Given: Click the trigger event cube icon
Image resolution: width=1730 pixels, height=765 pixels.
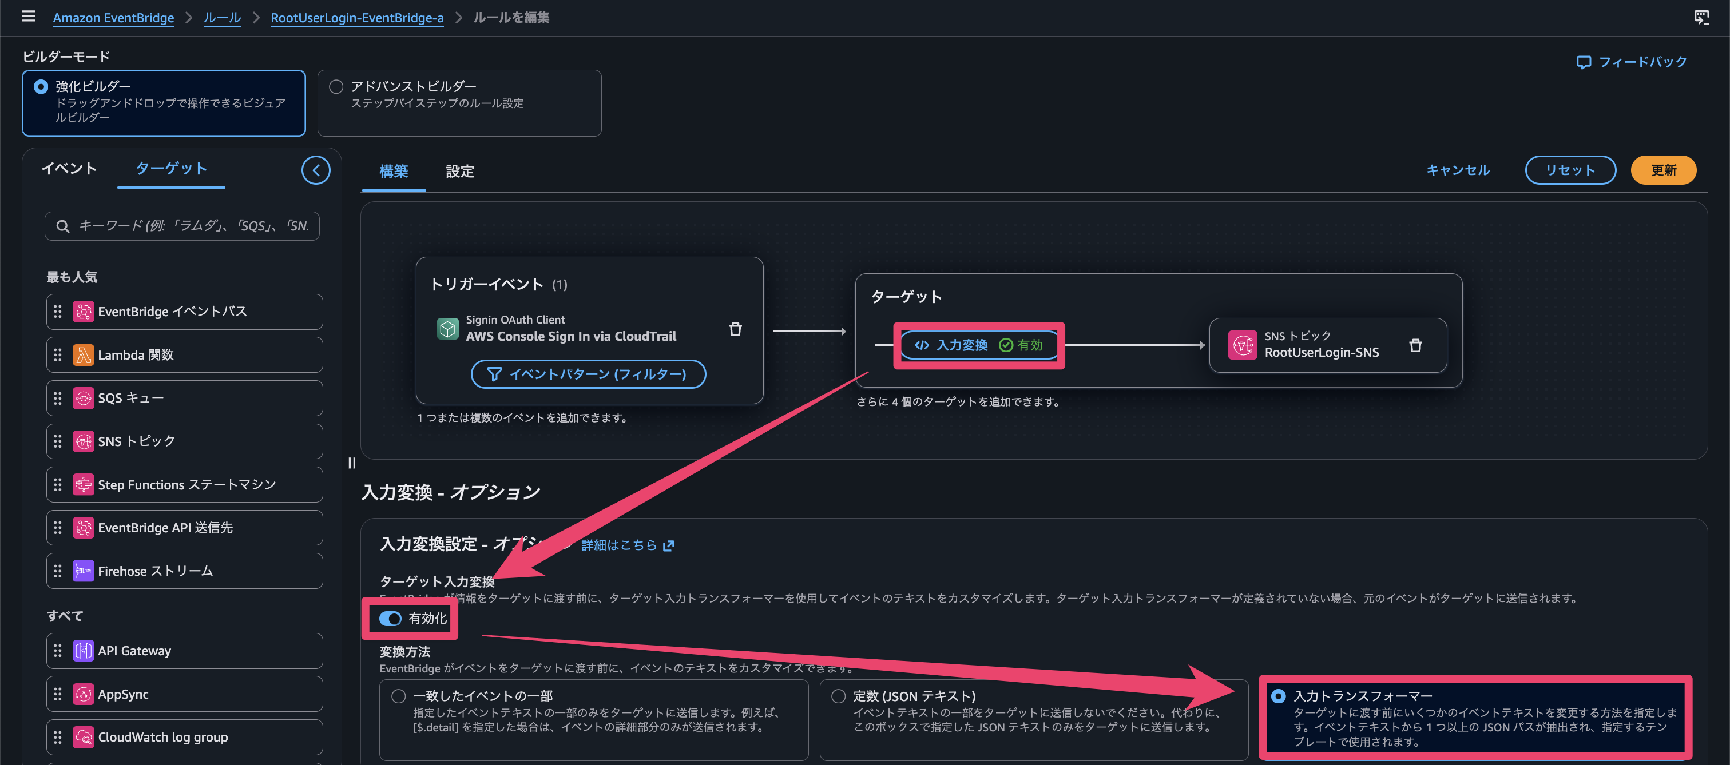Looking at the screenshot, I should (447, 329).
